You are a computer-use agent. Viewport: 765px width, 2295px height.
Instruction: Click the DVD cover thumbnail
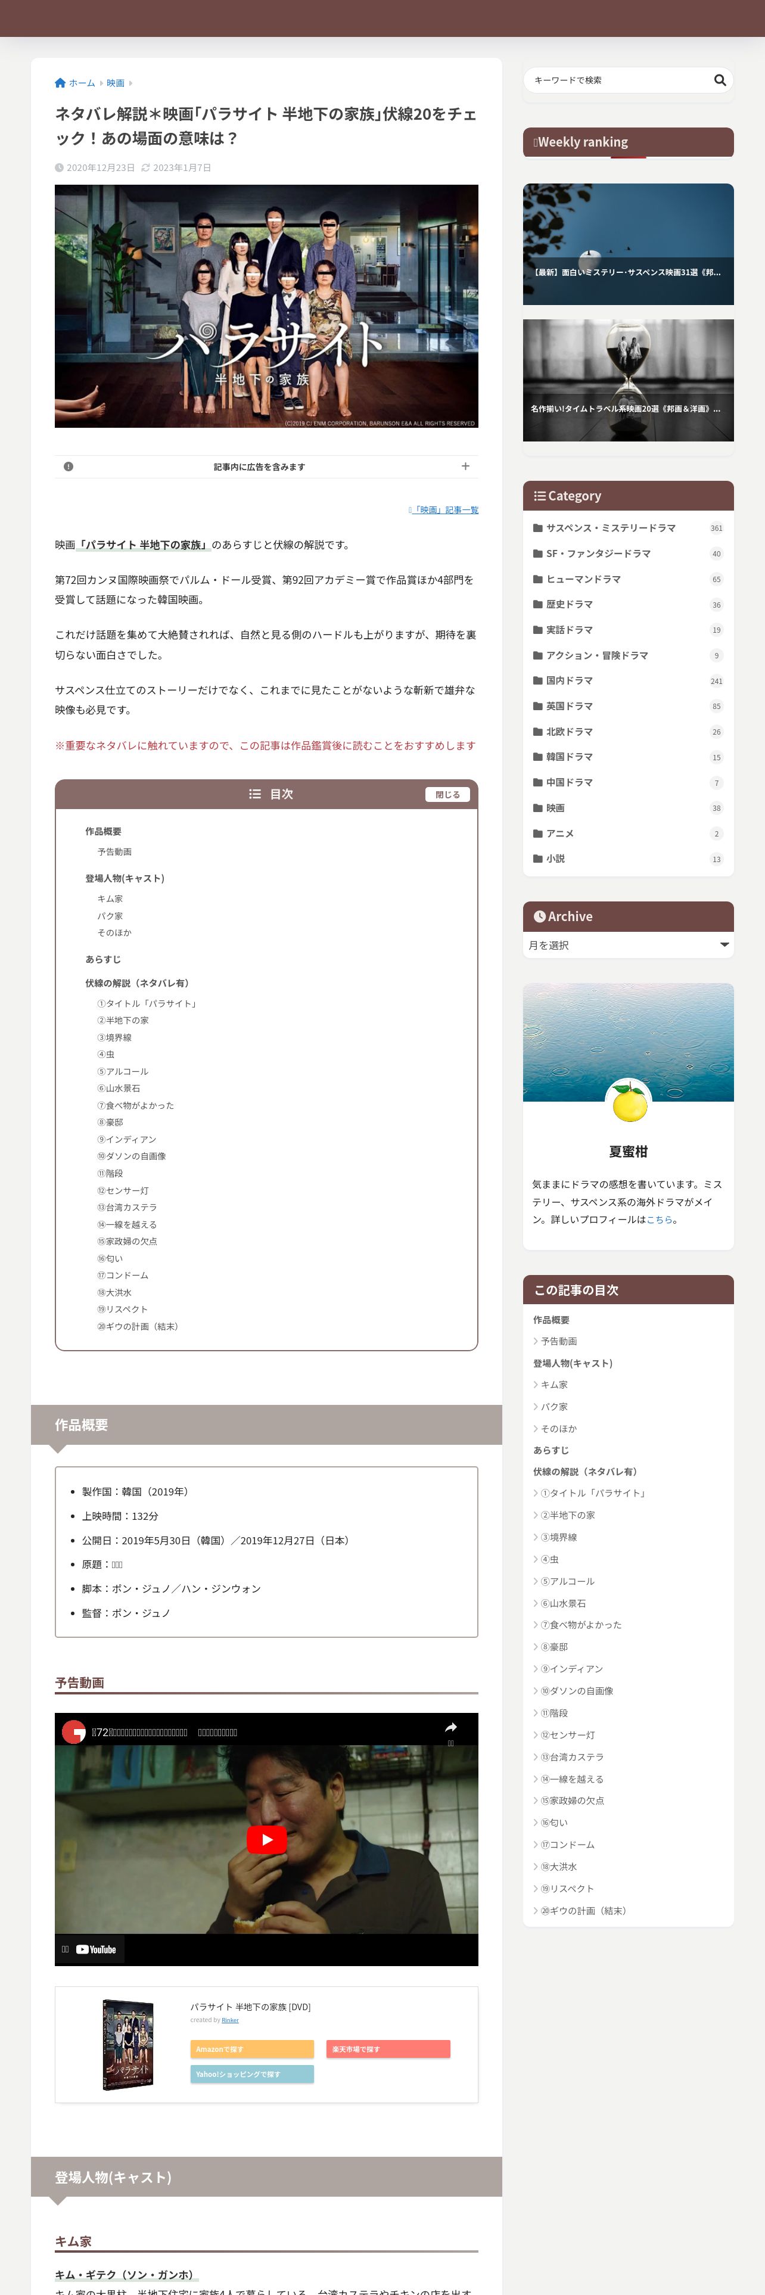pos(128,2045)
